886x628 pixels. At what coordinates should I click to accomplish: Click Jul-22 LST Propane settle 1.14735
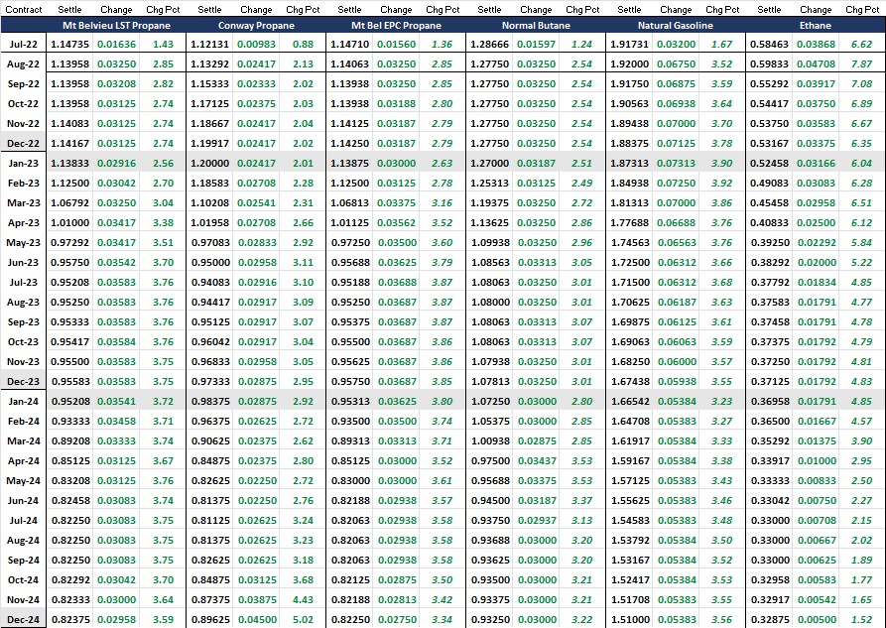pyautogui.click(x=70, y=44)
